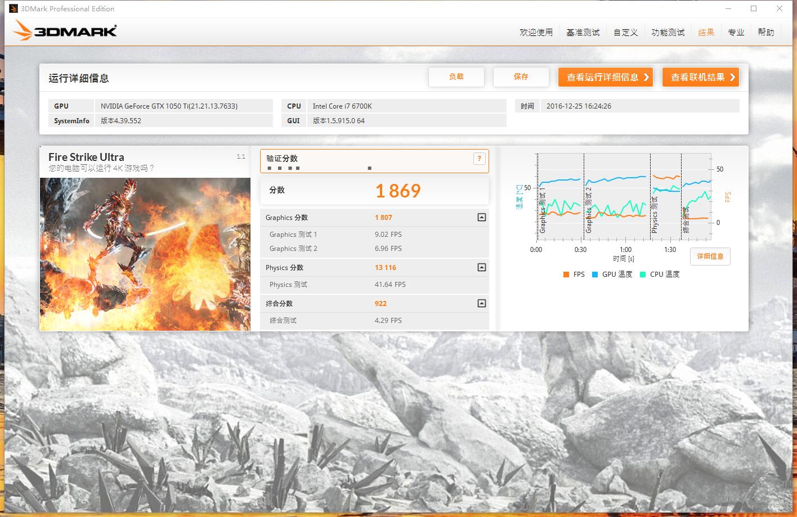Collapse the Physics 分数 section
Image resolution: width=797 pixels, height=517 pixels.
(x=481, y=267)
